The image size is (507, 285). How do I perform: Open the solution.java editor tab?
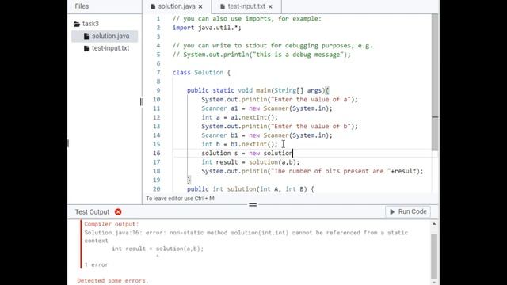tap(177, 6)
